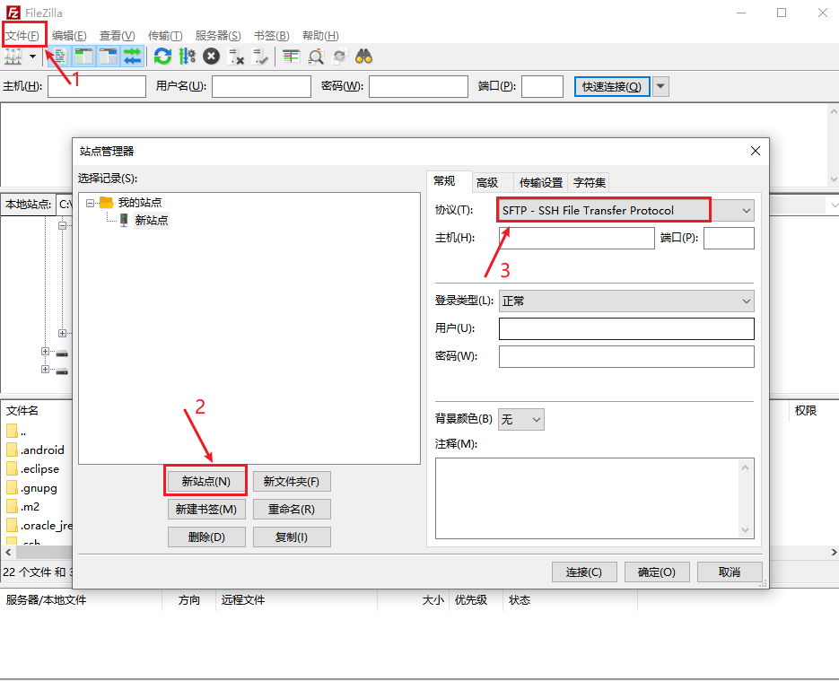The width and height of the screenshot is (839, 681).
Task: Collapse the 我的站点 folder tree node
Action: [90, 203]
